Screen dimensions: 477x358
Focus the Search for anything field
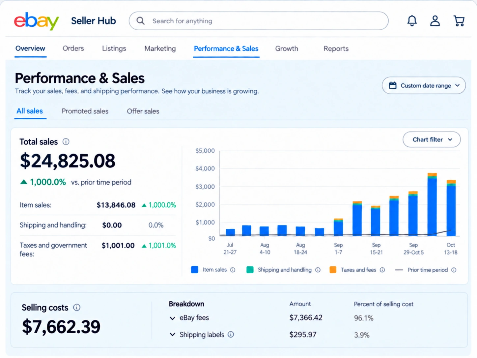click(259, 21)
